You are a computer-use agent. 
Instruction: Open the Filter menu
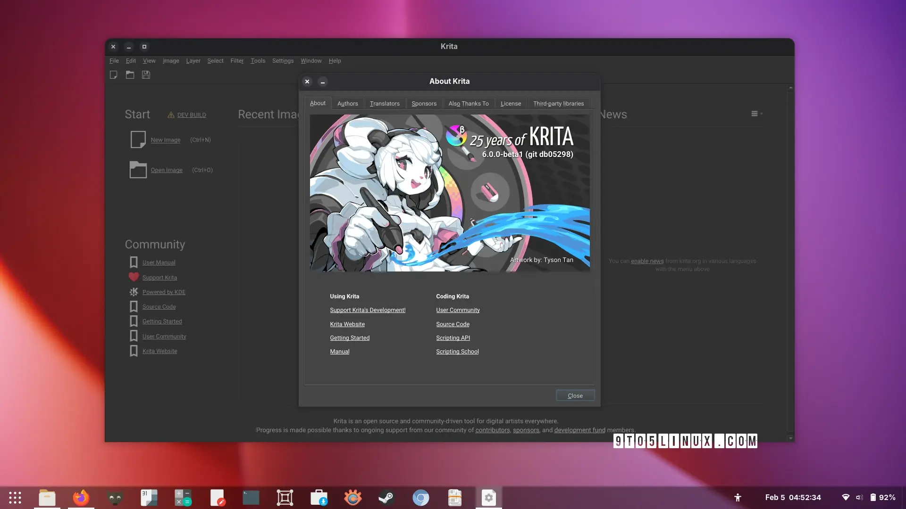[237, 61]
